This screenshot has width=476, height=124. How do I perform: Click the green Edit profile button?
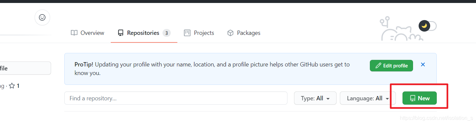391,66
